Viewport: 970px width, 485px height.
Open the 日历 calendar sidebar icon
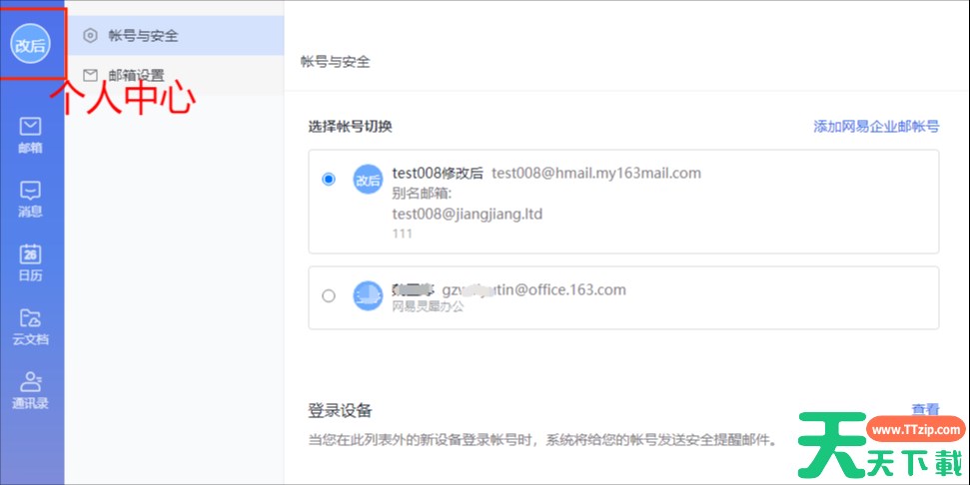[30, 262]
